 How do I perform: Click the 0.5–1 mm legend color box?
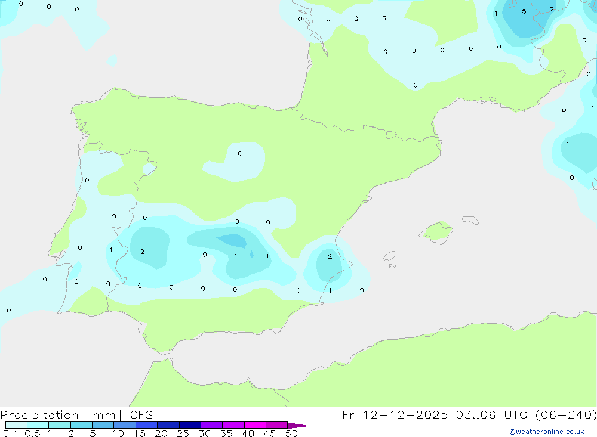pos(38,425)
